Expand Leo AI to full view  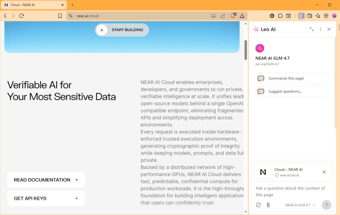[x=311, y=29]
